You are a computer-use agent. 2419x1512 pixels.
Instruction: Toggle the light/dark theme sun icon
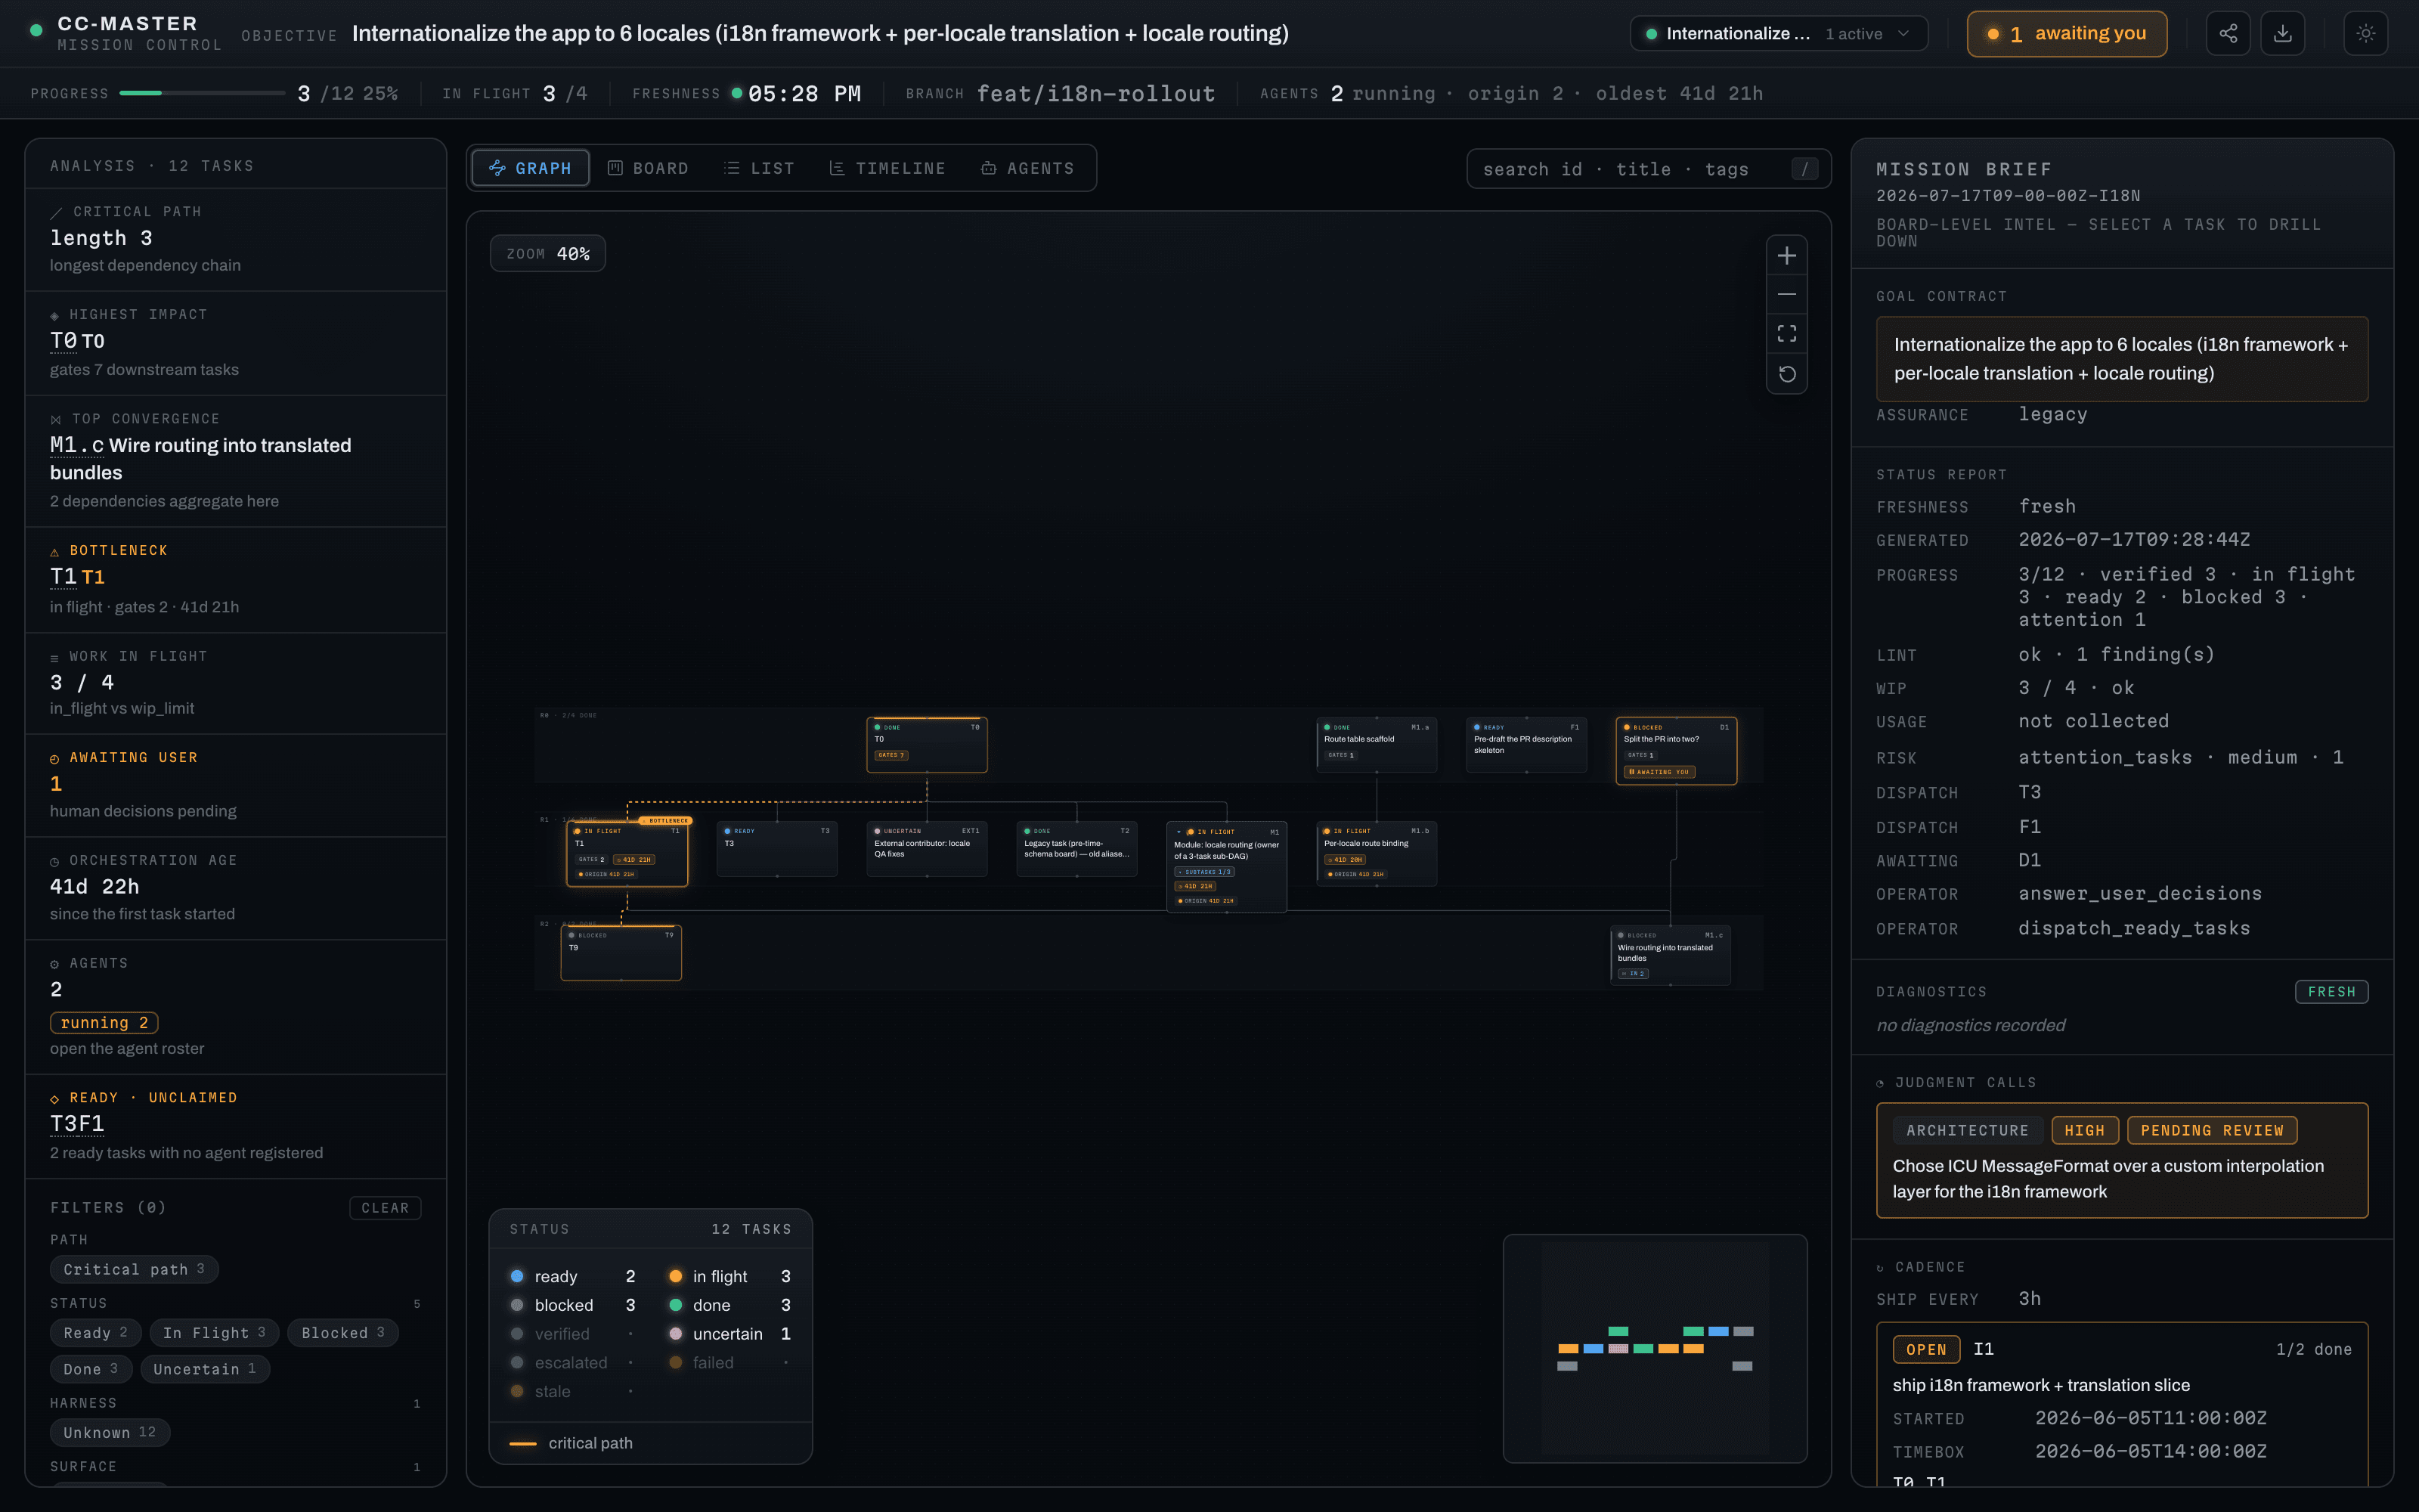pyautogui.click(x=2365, y=33)
